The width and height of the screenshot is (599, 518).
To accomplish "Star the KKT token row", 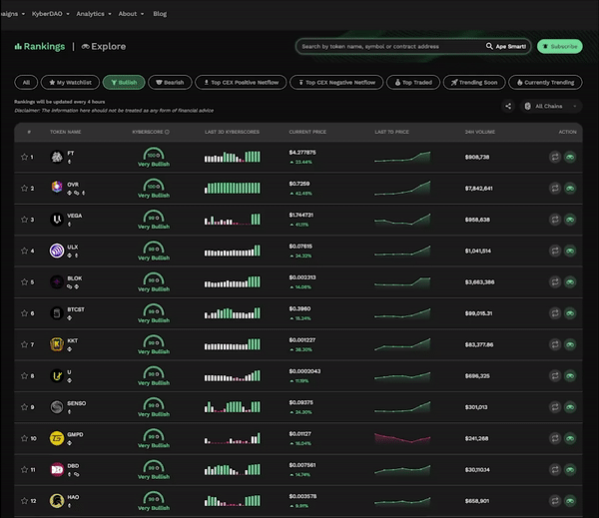I will pos(24,345).
